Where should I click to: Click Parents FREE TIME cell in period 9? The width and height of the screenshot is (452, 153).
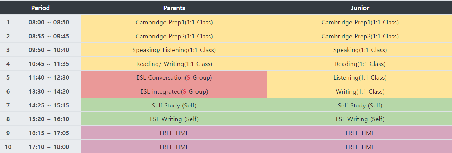pos(174,133)
